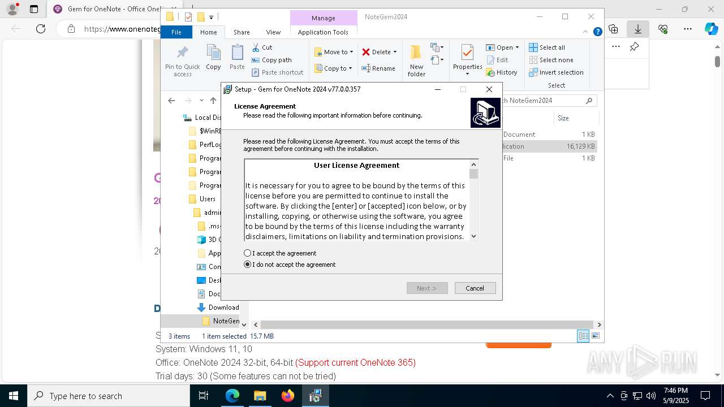This screenshot has height=407, width=724.
Task: Collapse the Explorer ribbon chevron
Action: 587,32
